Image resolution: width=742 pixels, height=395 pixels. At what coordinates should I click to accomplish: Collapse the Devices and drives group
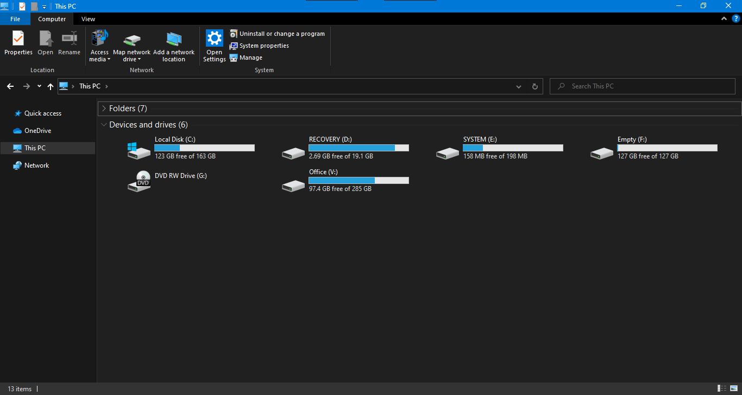point(104,125)
